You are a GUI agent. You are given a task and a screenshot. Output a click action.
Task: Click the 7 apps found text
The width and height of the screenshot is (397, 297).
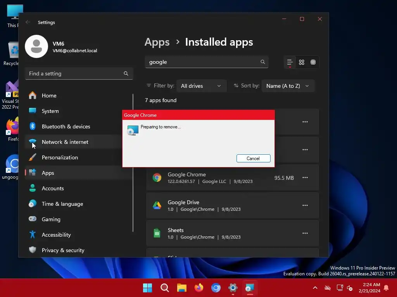[161, 100]
